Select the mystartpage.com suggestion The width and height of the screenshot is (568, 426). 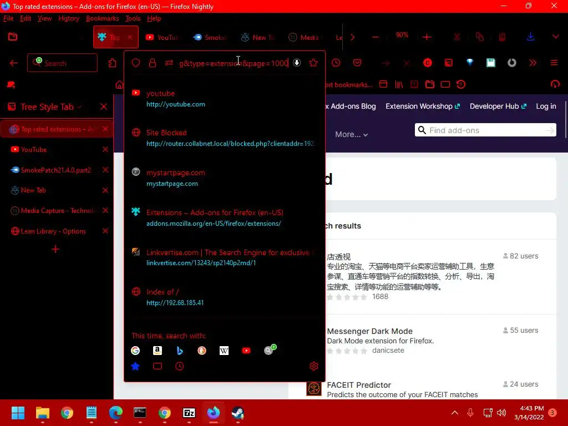pyautogui.click(x=225, y=178)
